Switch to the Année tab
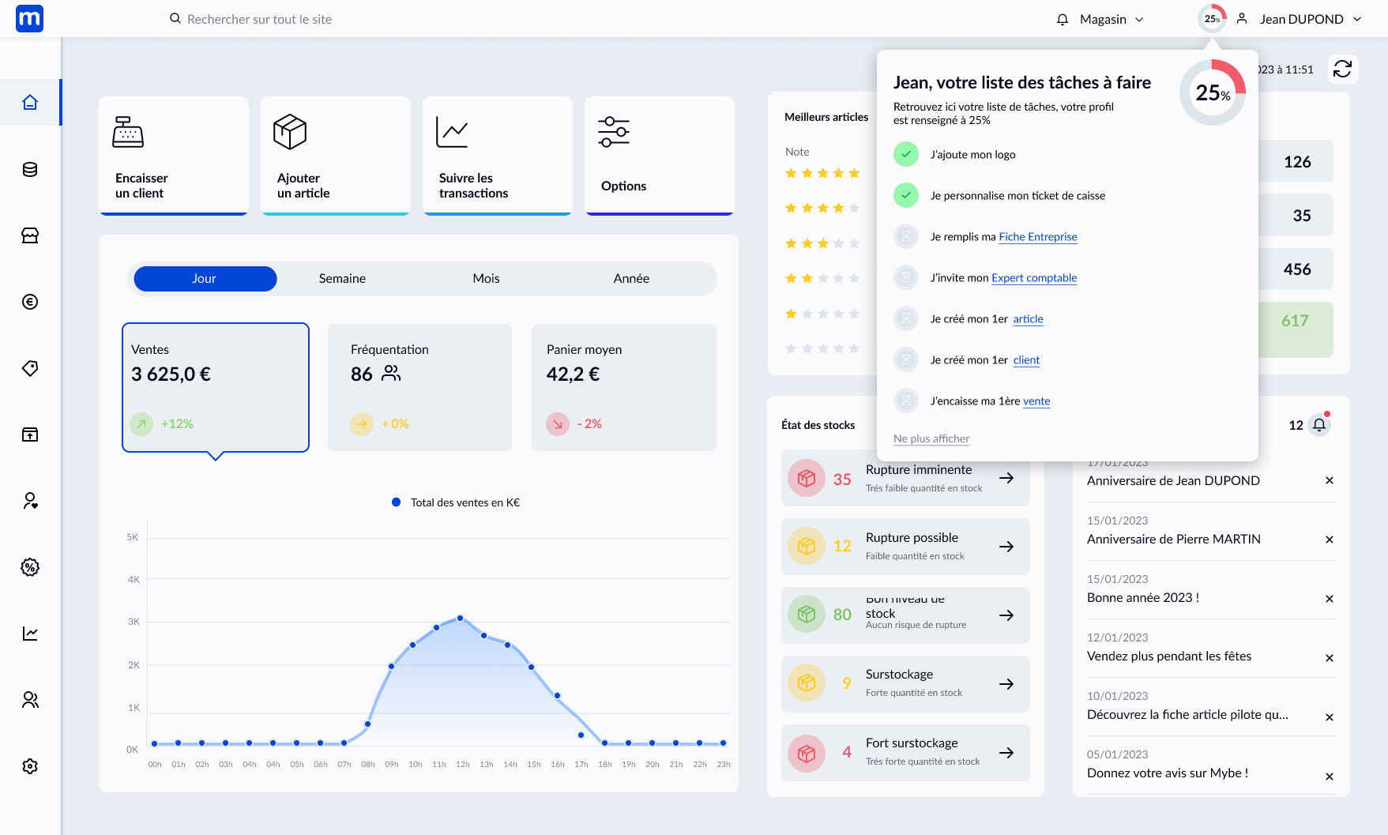 (x=631, y=279)
